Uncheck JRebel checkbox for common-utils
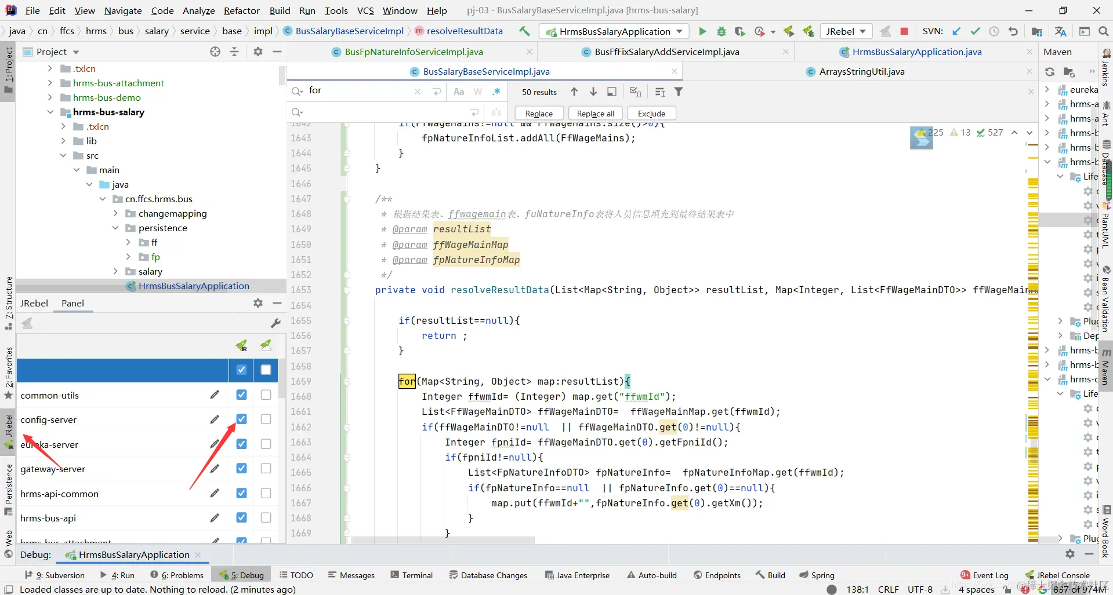 pyautogui.click(x=242, y=395)
